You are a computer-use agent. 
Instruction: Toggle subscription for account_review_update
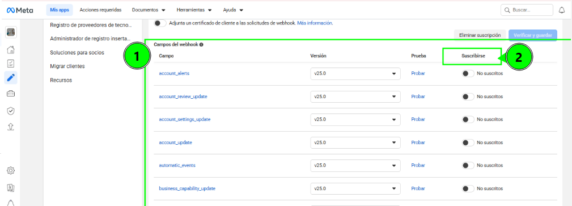468,97
